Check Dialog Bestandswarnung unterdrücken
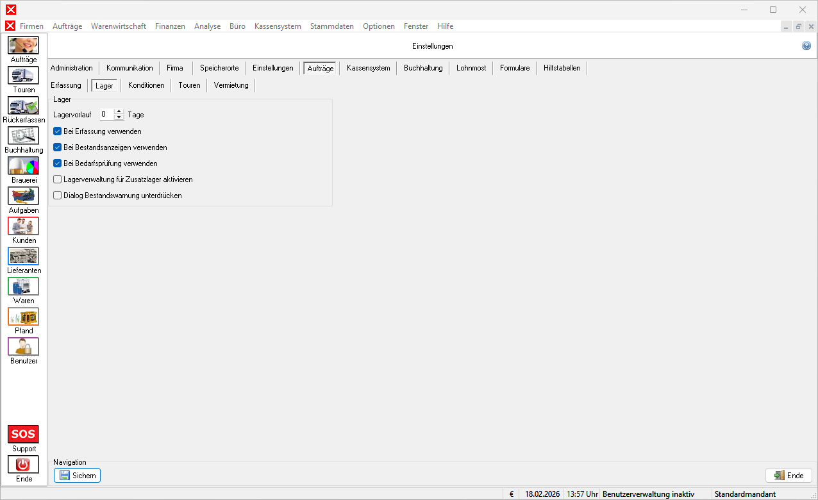Viewport: 818px width, 500px height. 58,196
